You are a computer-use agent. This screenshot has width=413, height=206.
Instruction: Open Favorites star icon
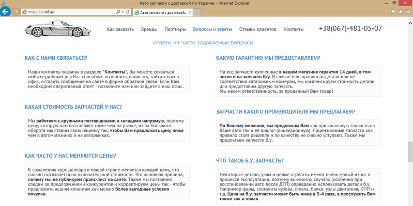[401, 12]
